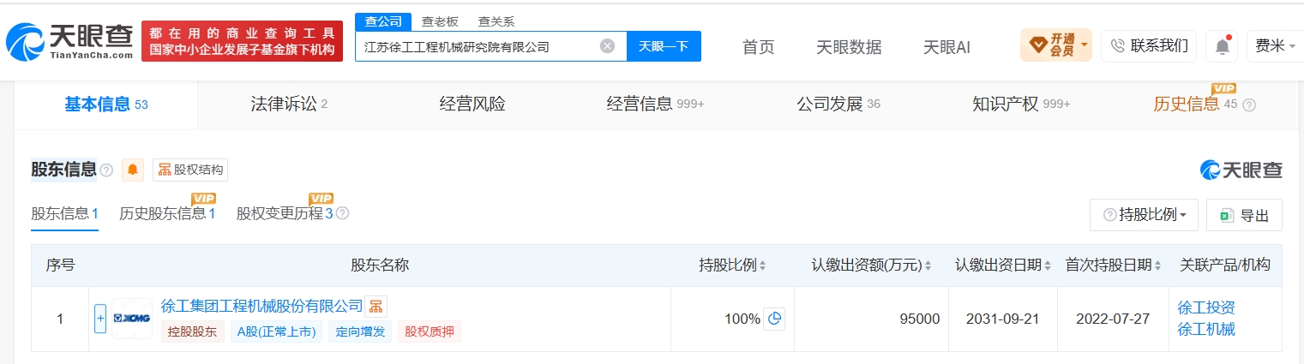Click the 2022-07-27 date cell
This screenshot has height=364, width=1304.
coord(1114,319)
